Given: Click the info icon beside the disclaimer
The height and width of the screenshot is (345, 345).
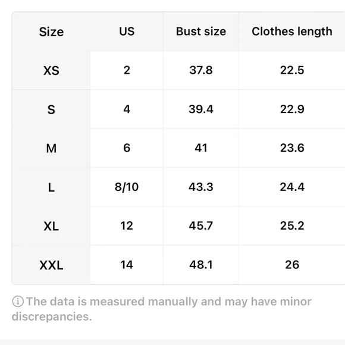Looking at the screenshot, I should 18,302.
